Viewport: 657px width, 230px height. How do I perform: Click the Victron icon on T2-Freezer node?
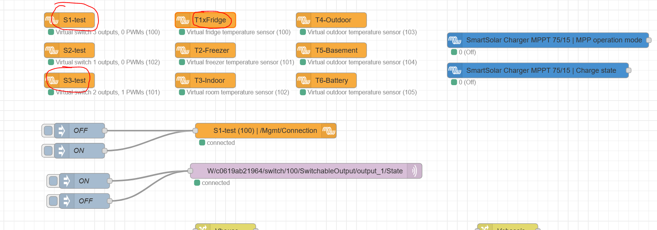click(x=183, y=50)
